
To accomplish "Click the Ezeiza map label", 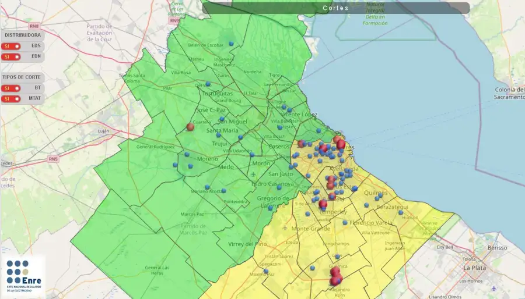I will (x=292, y=243).
